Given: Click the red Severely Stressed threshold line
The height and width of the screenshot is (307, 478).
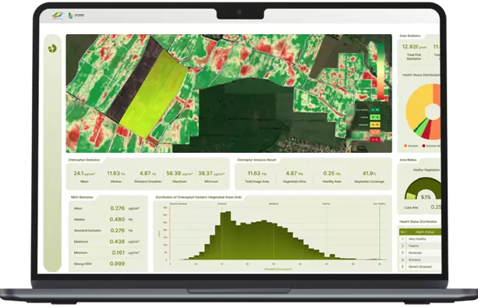Looking at the screenshot, I should [169, 233].
